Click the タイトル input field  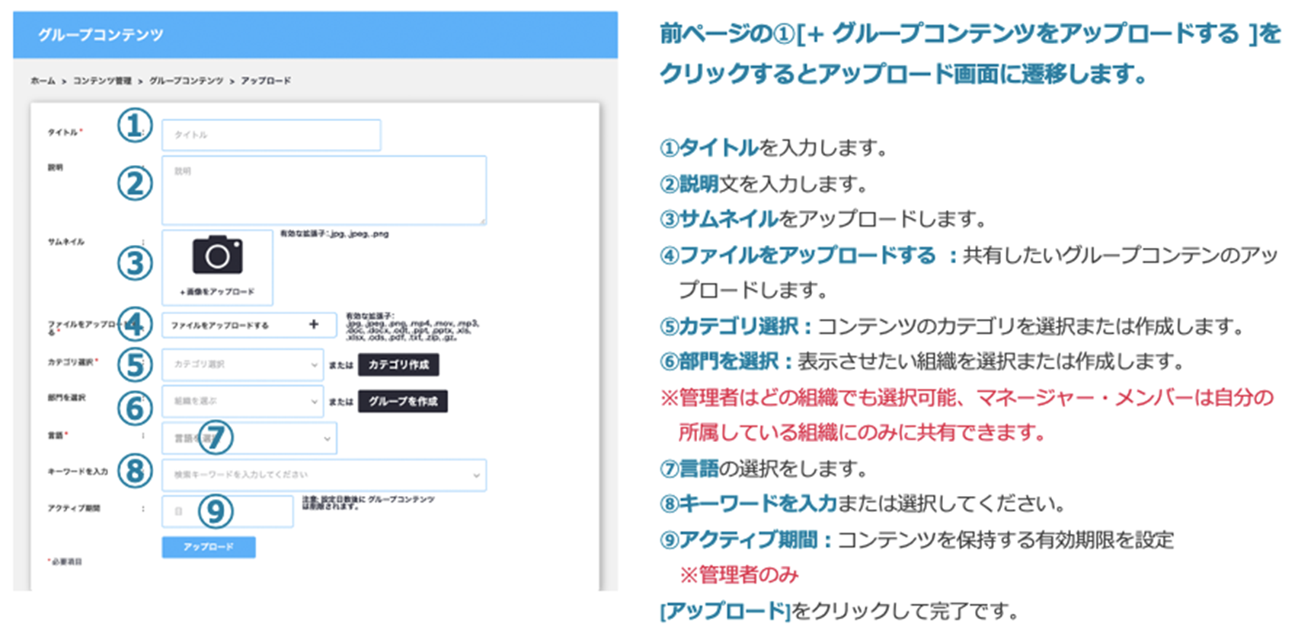(271, 135)
